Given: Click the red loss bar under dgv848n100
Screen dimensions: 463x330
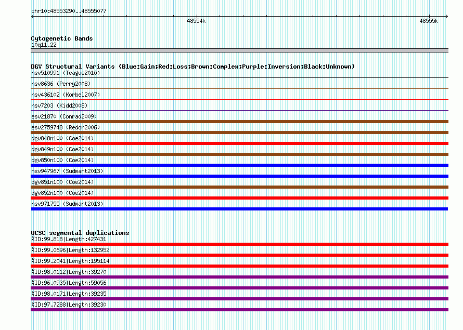Looking at the screenshot, I should point(239,143).
